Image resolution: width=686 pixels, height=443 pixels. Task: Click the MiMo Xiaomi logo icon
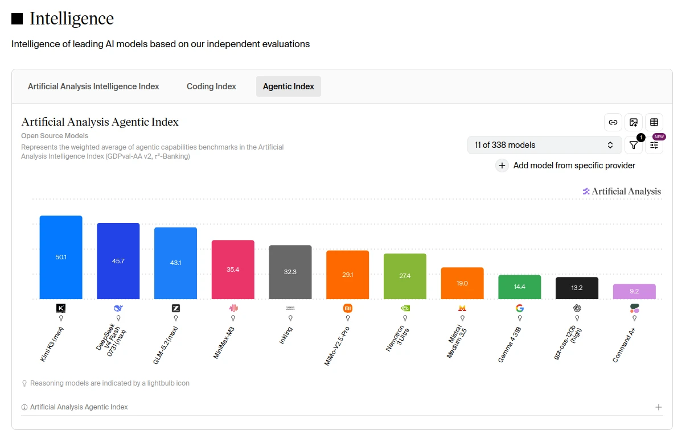(x=348, y=308)
